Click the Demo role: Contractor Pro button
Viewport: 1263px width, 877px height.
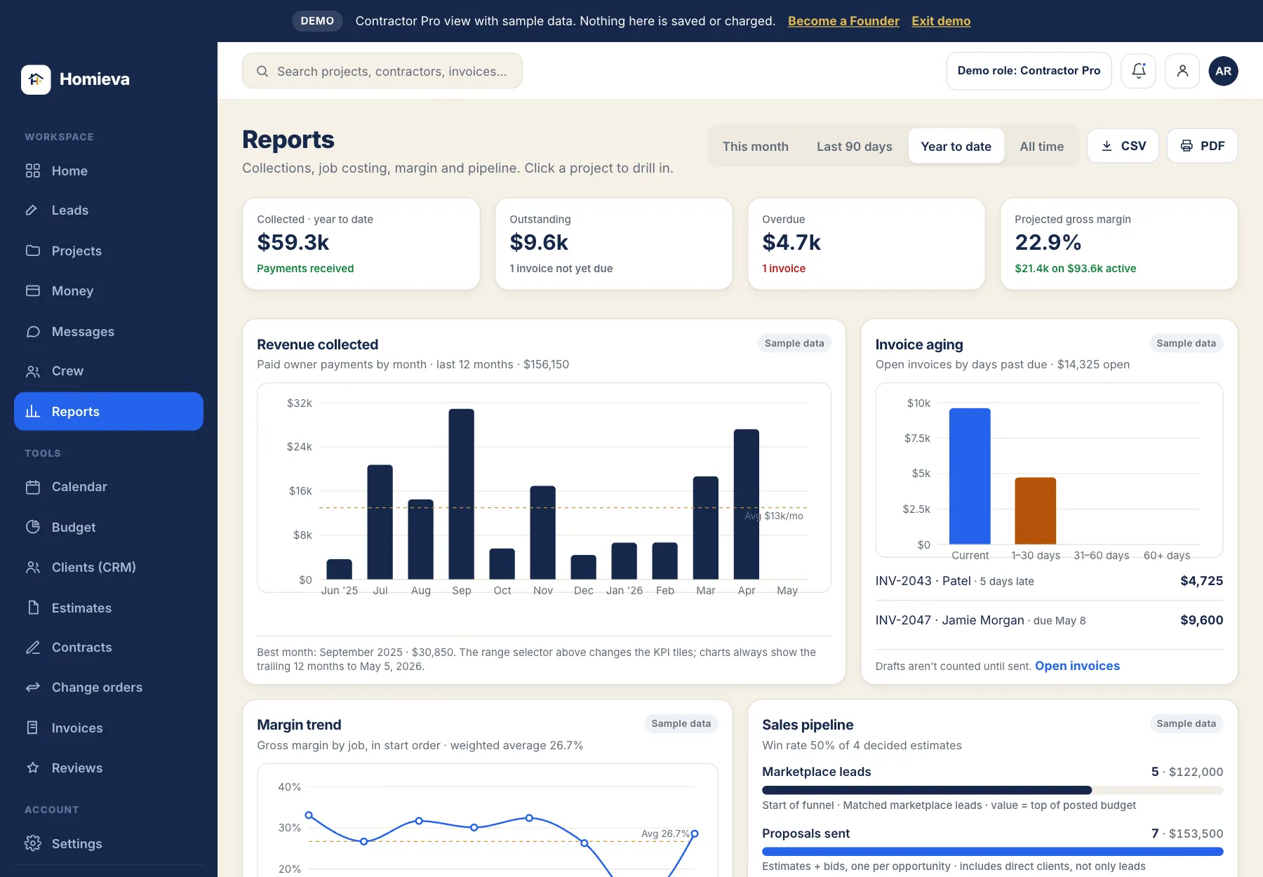point(1029,71)
